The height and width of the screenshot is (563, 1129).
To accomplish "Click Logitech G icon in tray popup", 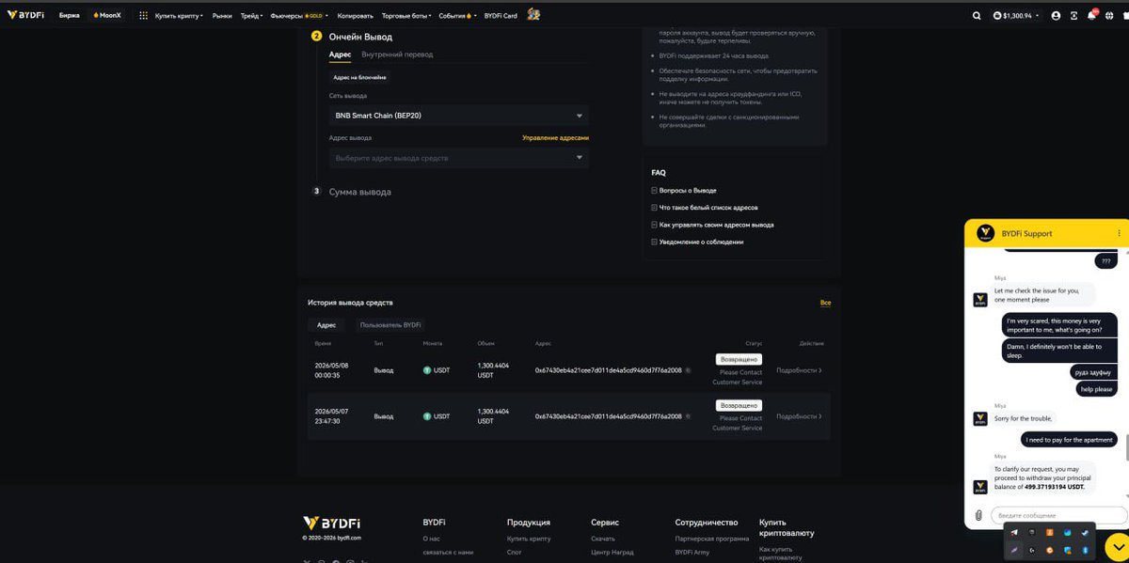I will [x=1031, y=550].
